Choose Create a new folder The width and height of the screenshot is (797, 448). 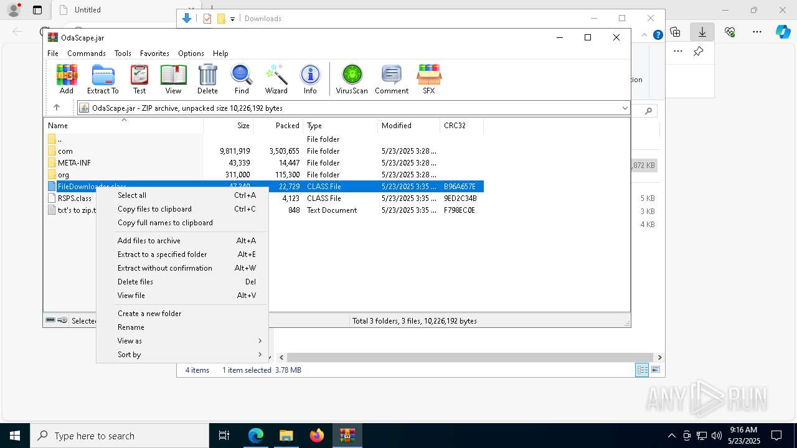coord(182,314)
